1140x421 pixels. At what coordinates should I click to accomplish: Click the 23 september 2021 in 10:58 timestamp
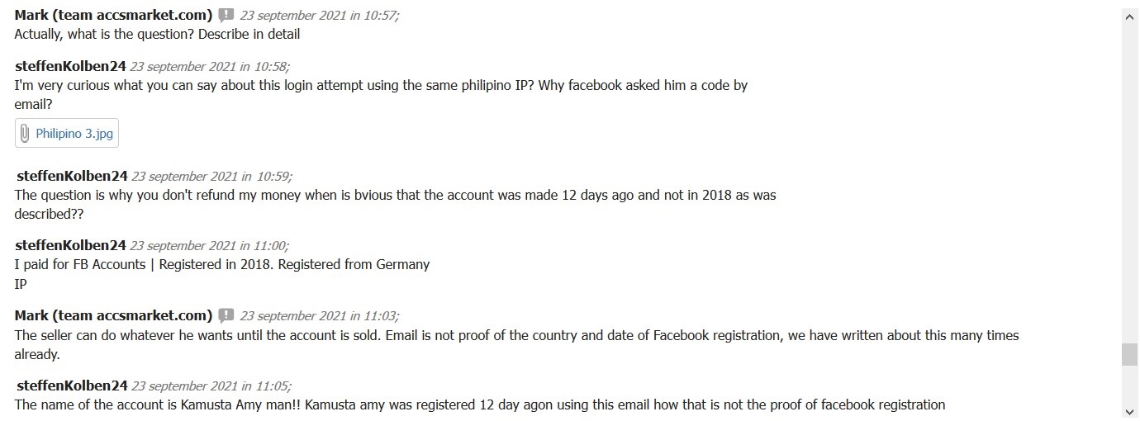click(x=210, y=66)
